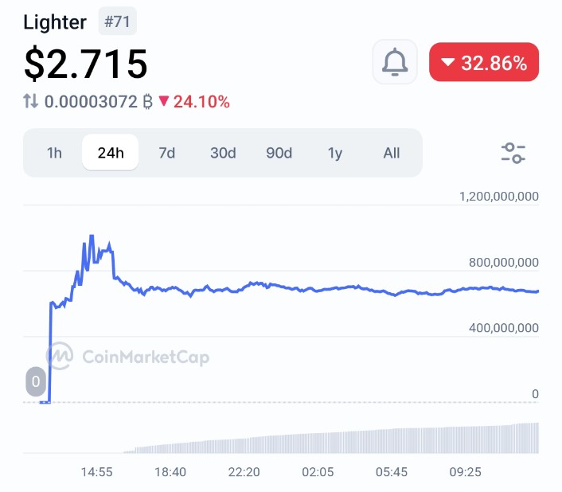
Task: Tap the red 32.86% change button
Action: [484, 63]
